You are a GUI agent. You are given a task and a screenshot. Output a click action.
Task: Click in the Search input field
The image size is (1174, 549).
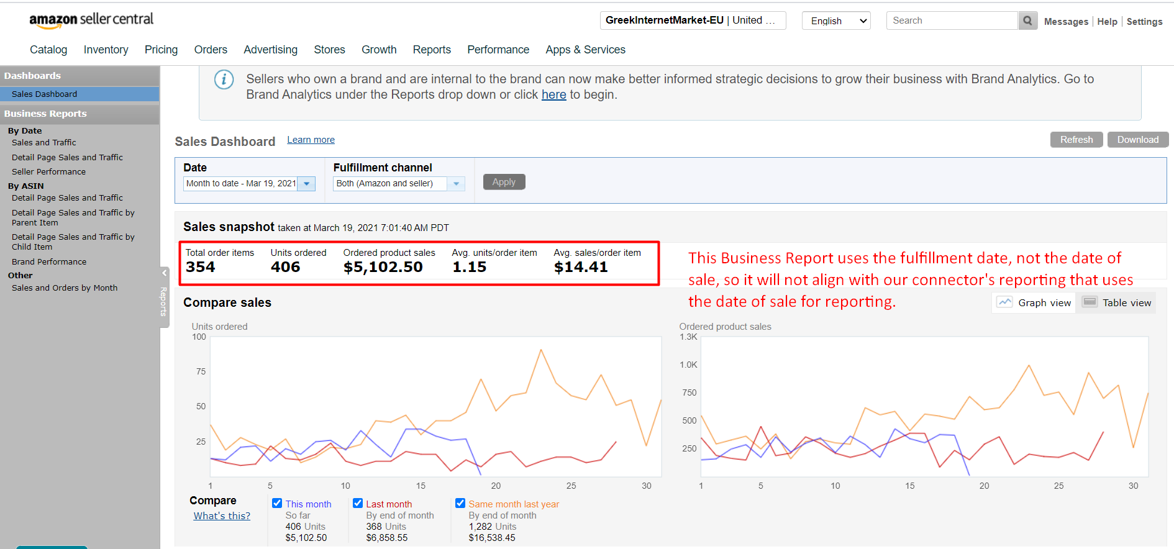tap(952, 20)
